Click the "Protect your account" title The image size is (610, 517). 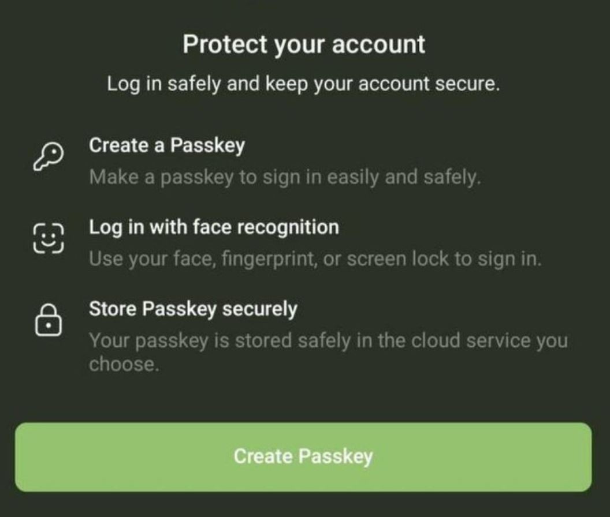tap(304, 44)
